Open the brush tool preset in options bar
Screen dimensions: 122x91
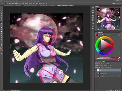point(3,3)
